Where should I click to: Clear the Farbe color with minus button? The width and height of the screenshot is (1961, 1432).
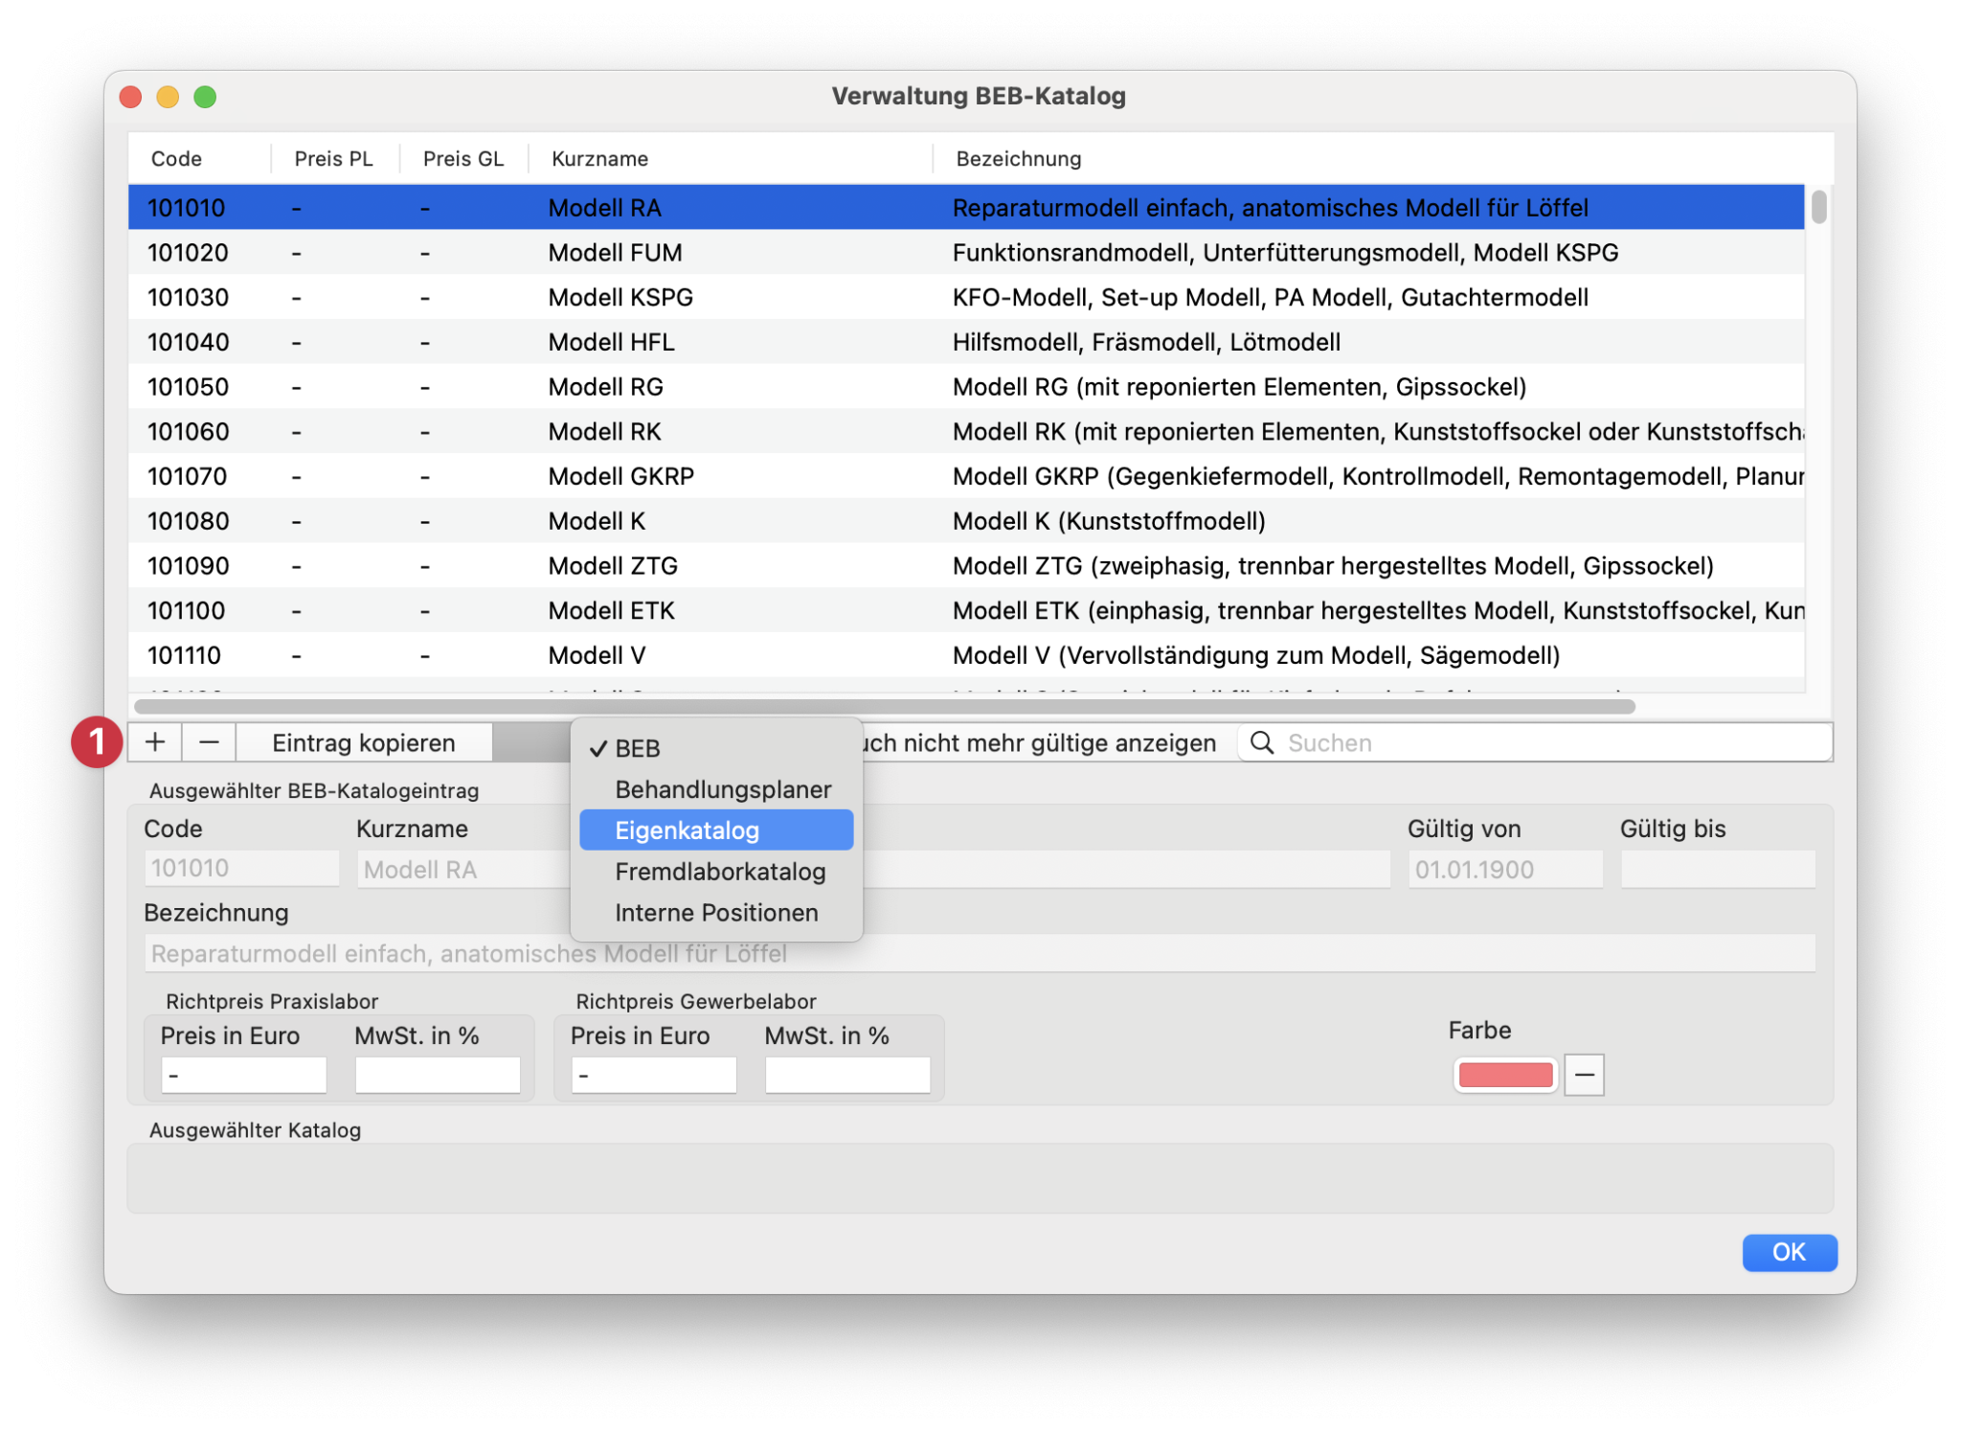tap(1584, 1075)
